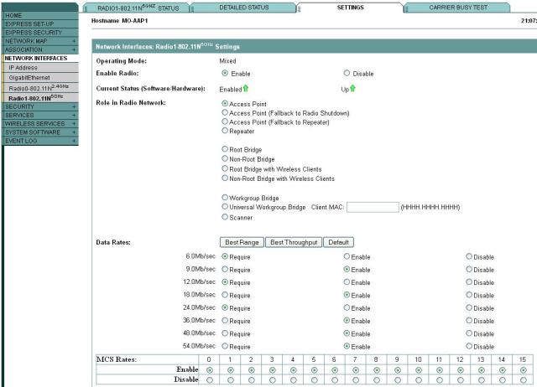Choose the Repeater radio role
The width and height of the screenshot is (537, 387).
click(225, 131)
